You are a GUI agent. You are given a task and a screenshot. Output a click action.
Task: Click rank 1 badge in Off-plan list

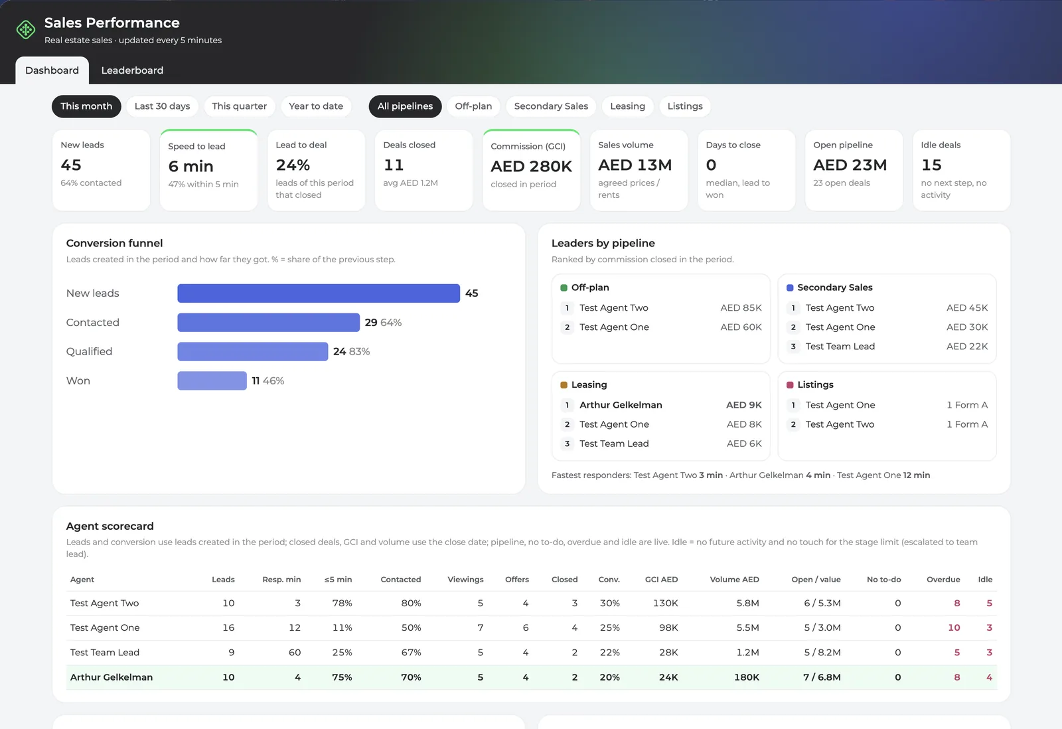click(x=567, y=308)
